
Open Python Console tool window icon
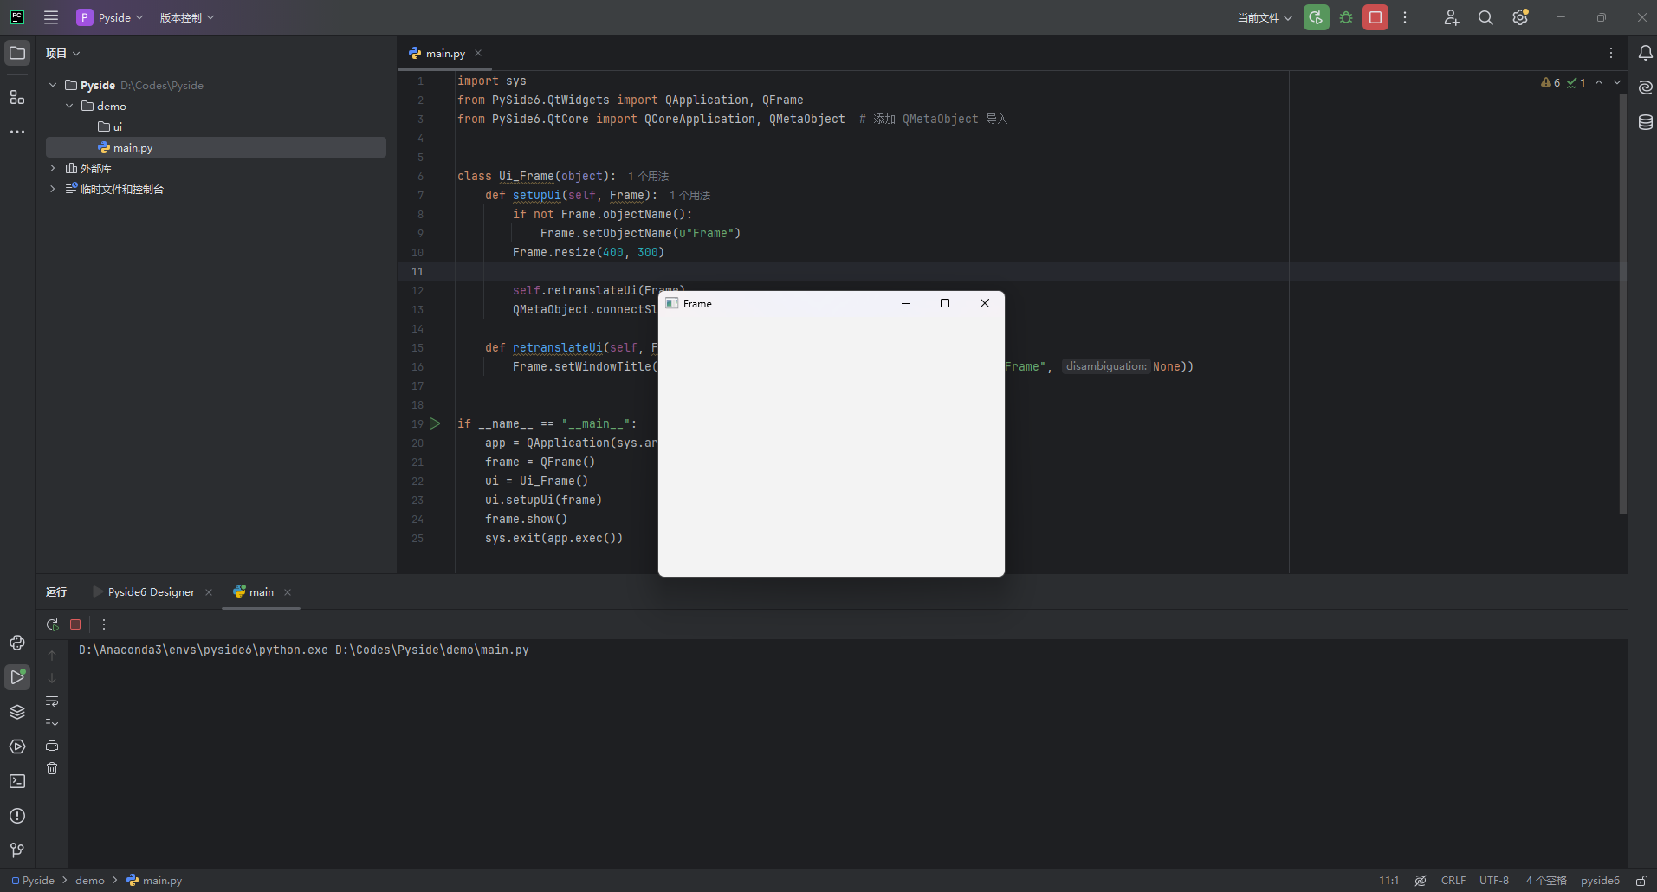click(x=17, y=643)
